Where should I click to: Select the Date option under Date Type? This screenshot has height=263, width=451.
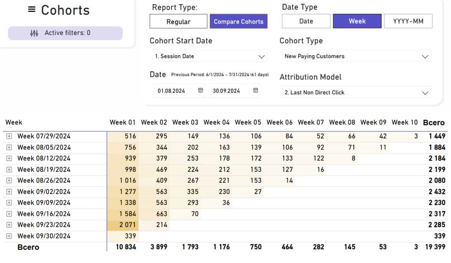point(306,22)
